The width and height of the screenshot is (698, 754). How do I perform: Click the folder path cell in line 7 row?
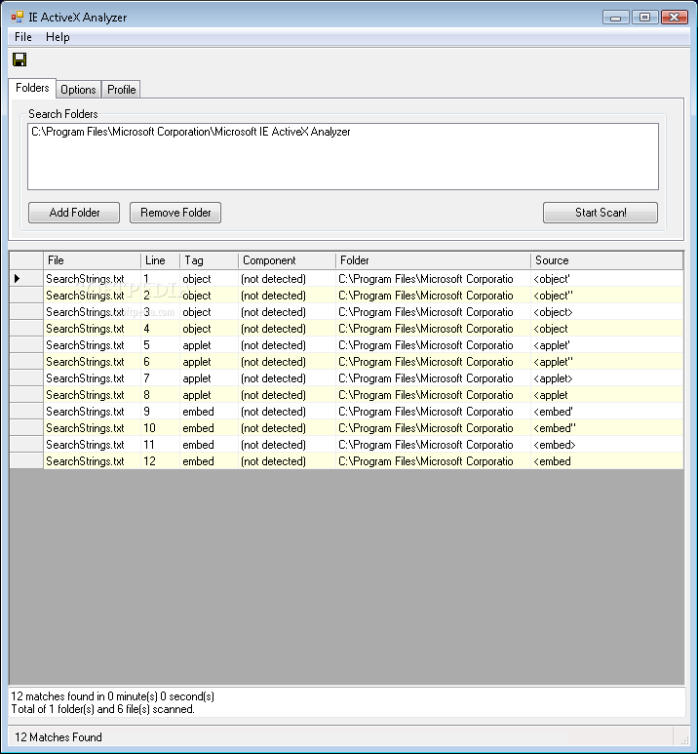click(433, 378)
